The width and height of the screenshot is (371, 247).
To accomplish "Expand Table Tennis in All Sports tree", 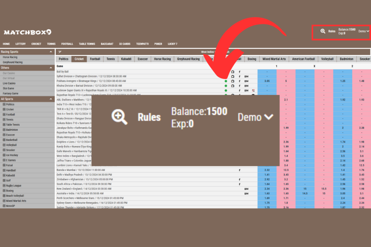I will [x=4, y=125].
